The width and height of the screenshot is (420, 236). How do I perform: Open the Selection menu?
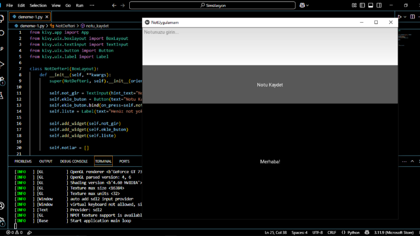[x=38, y=5]
